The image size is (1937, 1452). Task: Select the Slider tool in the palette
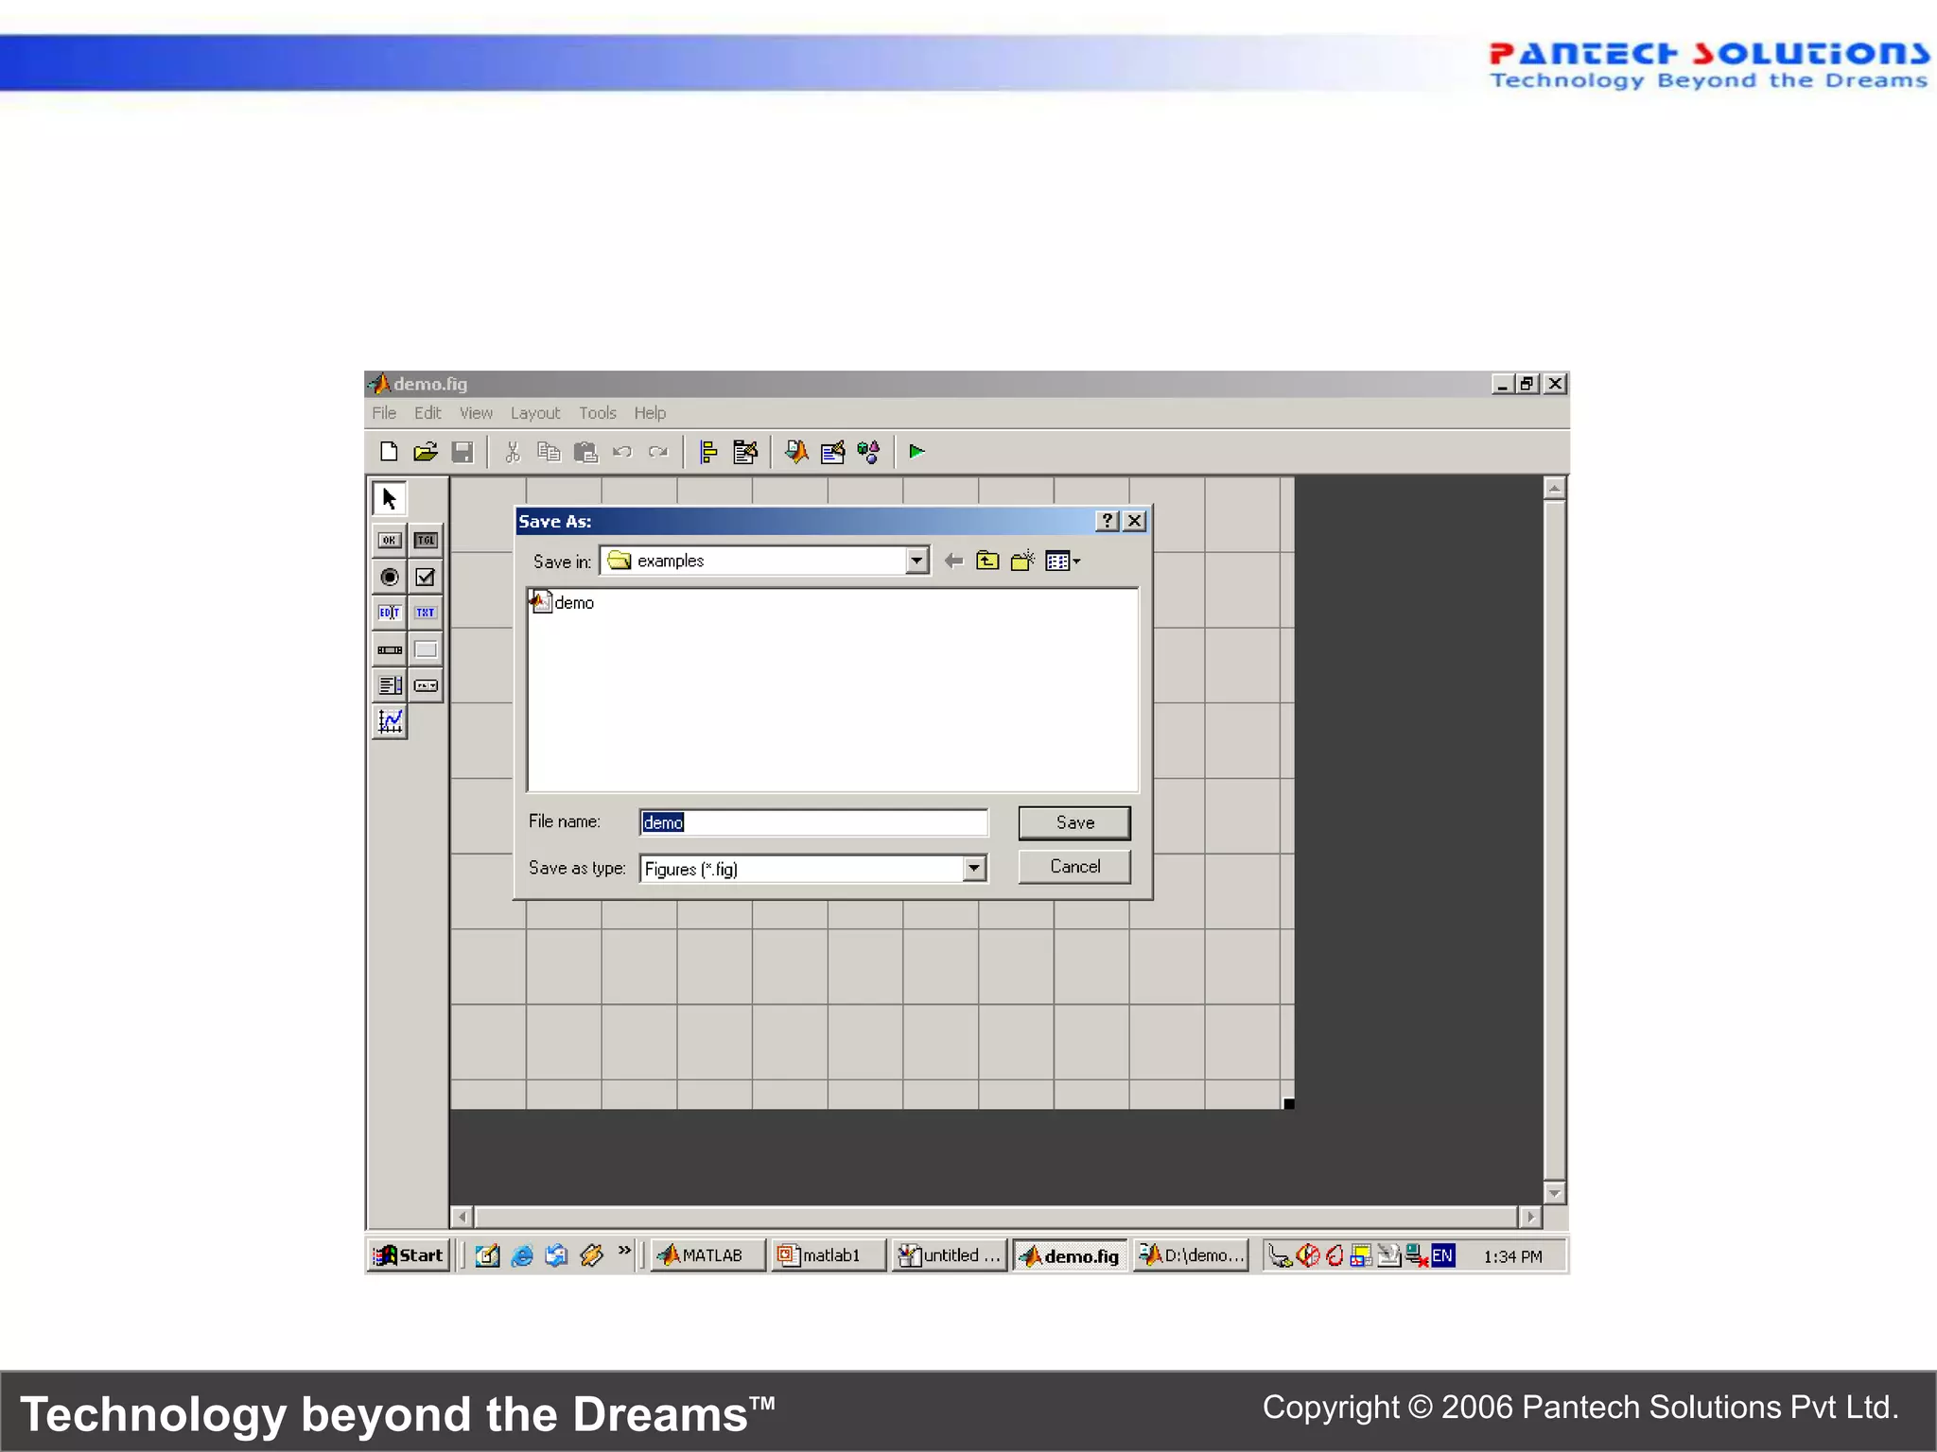[390, 649]
